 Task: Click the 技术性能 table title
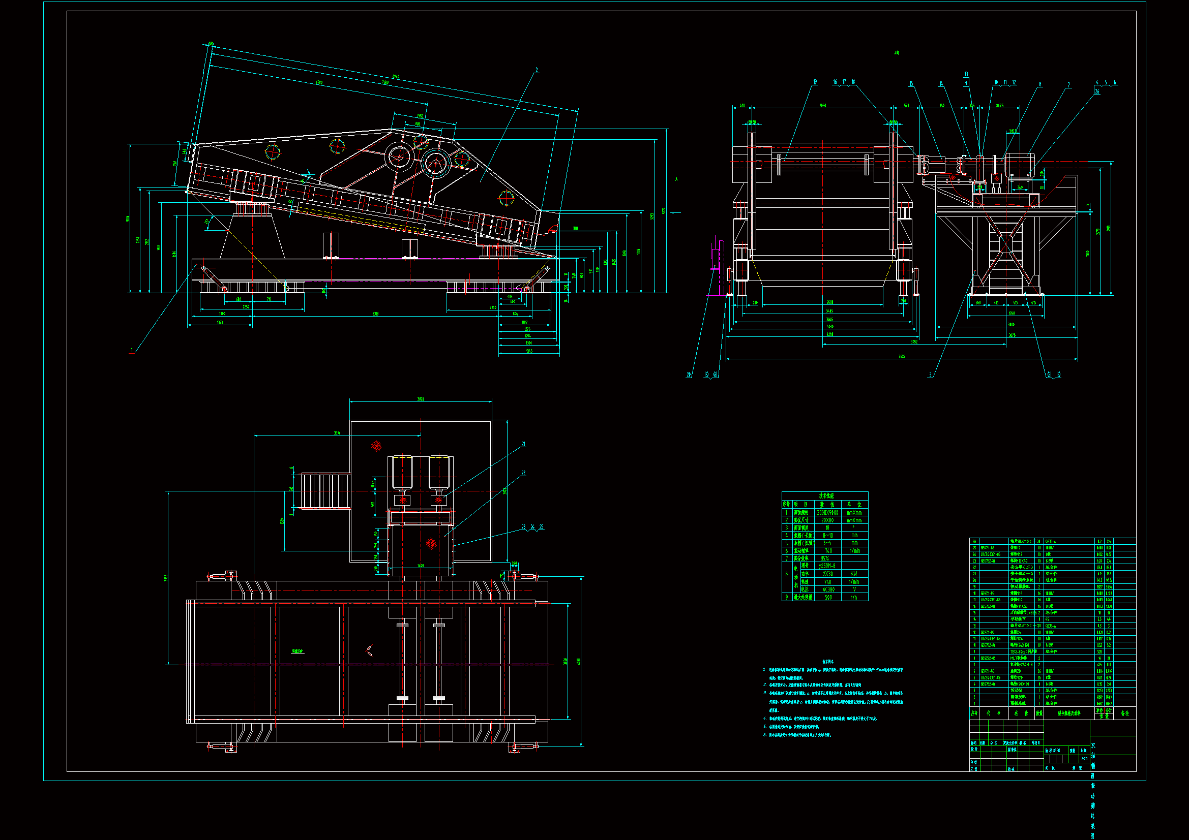826,496
